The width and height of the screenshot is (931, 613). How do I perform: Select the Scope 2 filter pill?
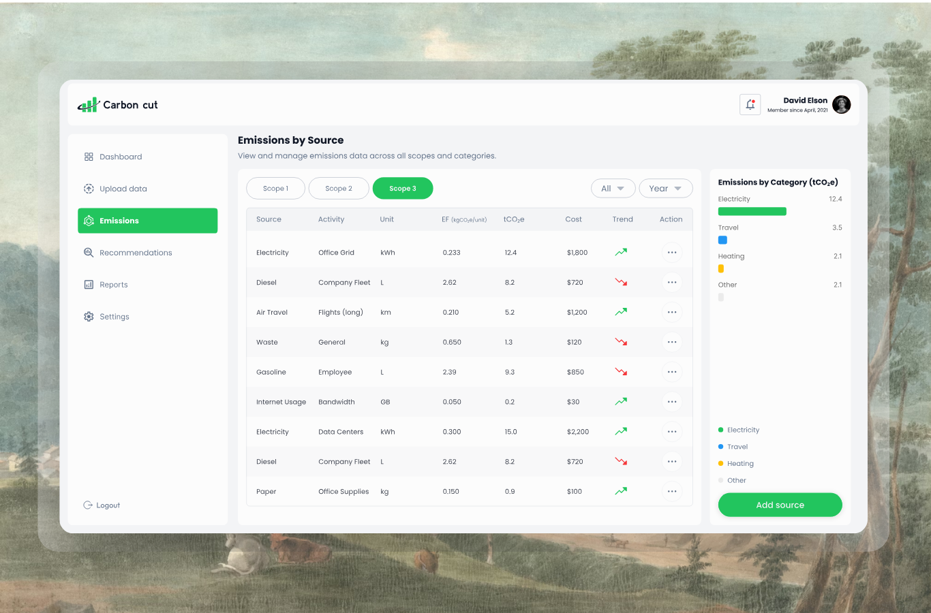tap(339, 189)
